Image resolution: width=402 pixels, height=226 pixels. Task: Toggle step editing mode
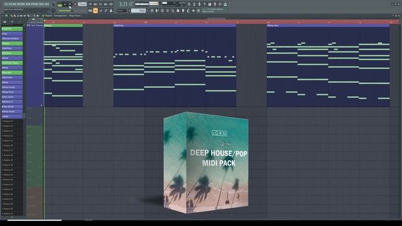coord(100,11)
